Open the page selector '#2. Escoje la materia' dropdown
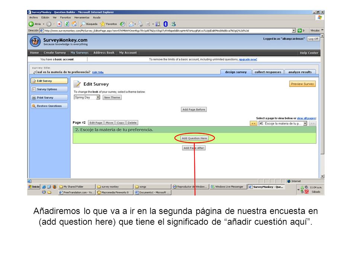The width and height of the screenshot is (357, 267). click(283, 123)
